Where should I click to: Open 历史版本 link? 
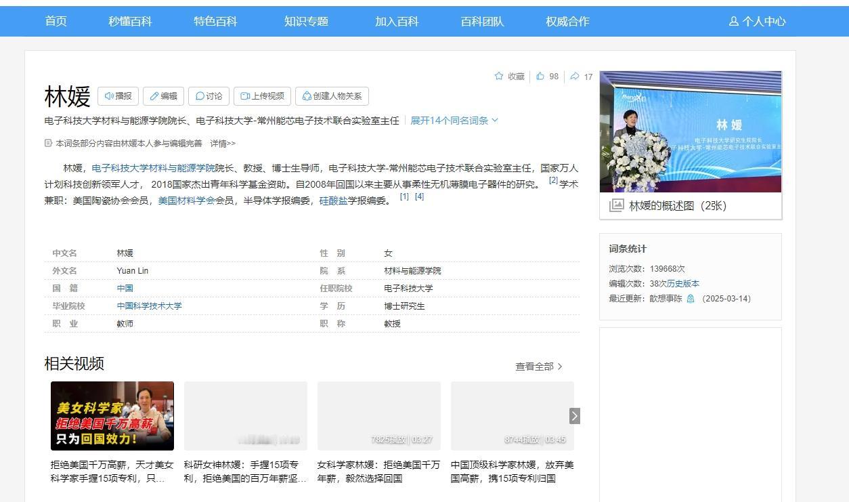point(683,284)
